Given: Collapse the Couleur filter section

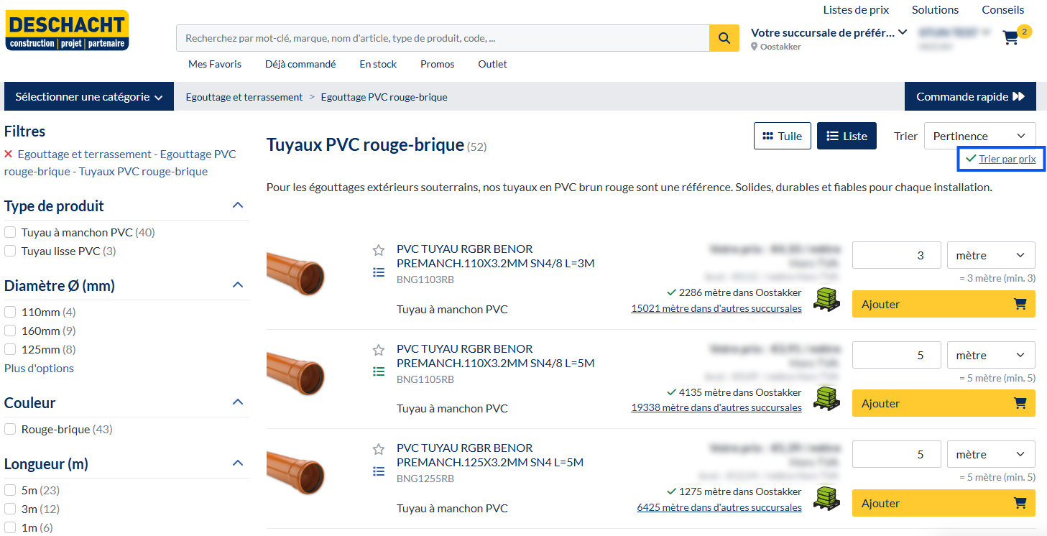Looking at the screenshot, I should (238, 402).
